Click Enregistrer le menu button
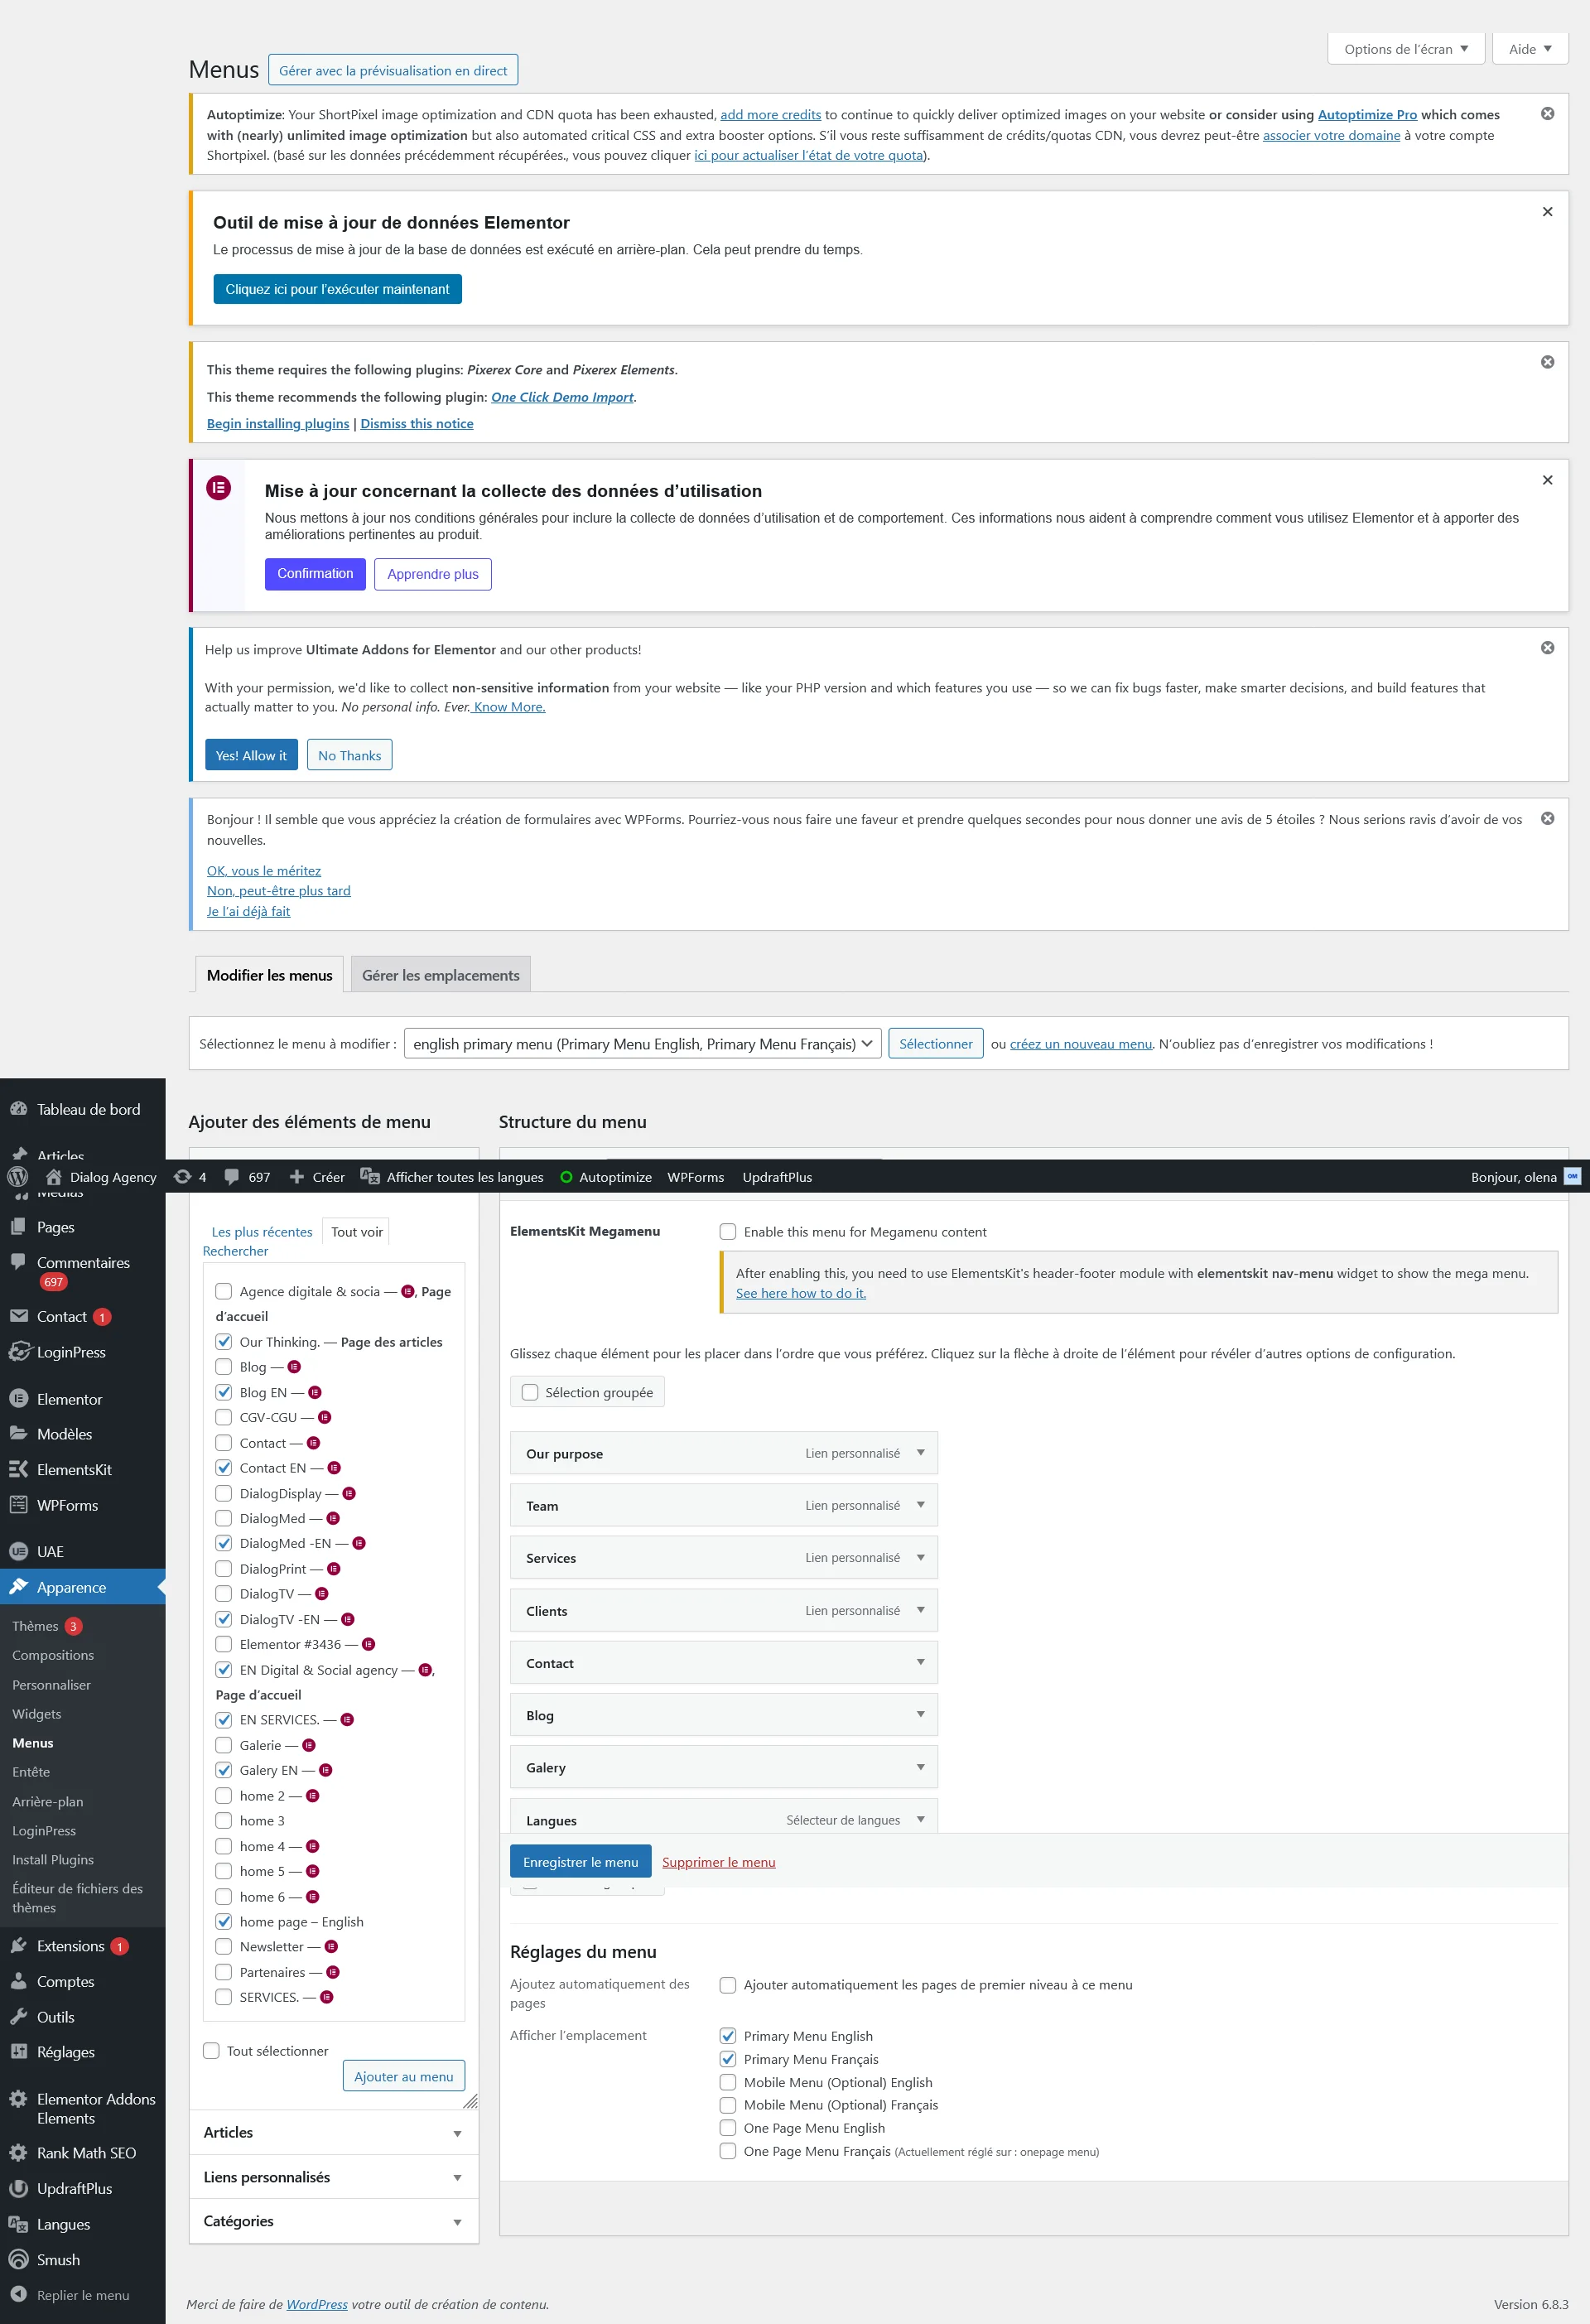1590x2324 pixels. [580, 1862]
